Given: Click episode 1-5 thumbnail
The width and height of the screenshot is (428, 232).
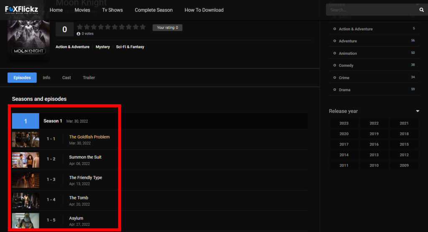Looking at the screenshot, I should [x=25, y=221].
